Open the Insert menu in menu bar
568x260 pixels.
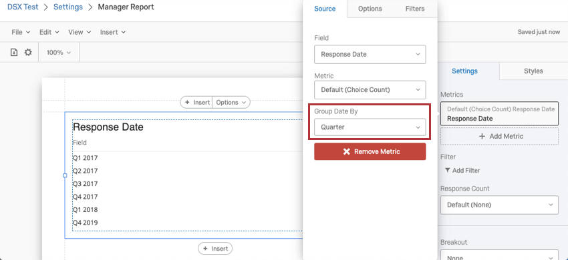(x=113, y=32)
